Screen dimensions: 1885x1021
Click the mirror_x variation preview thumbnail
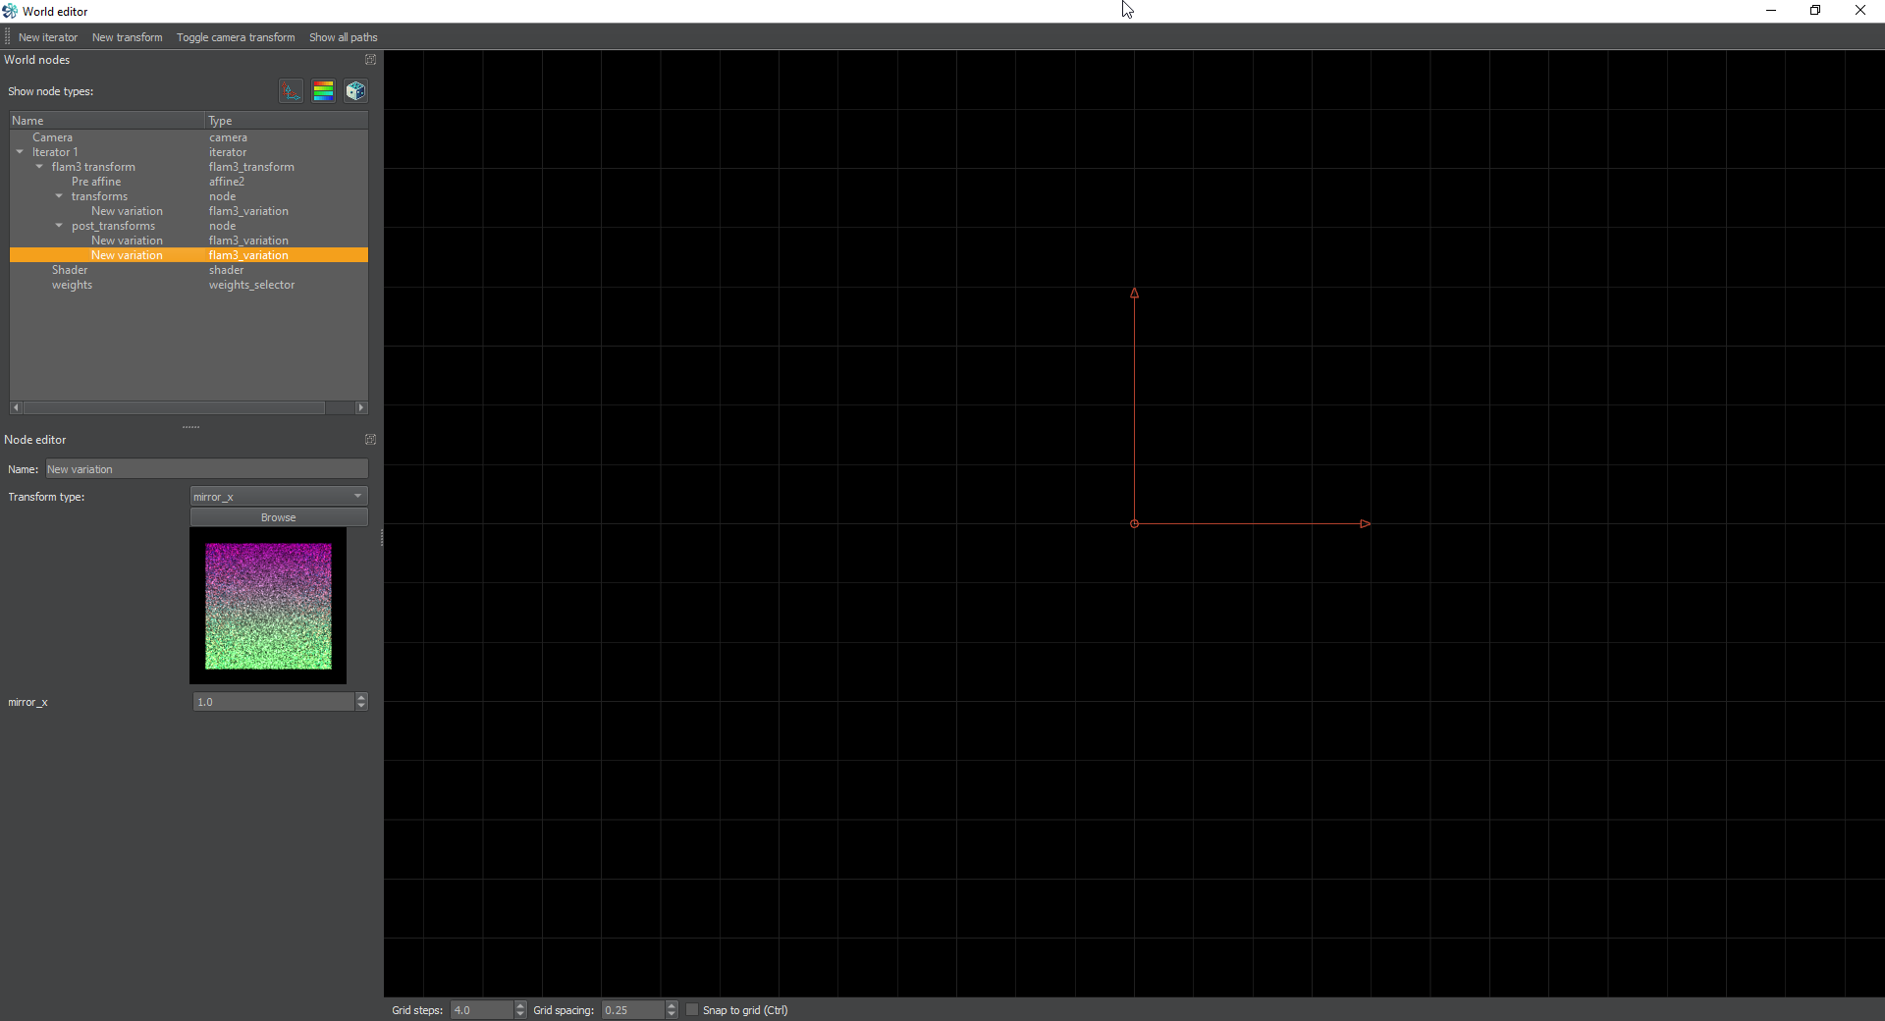(268, 606)
